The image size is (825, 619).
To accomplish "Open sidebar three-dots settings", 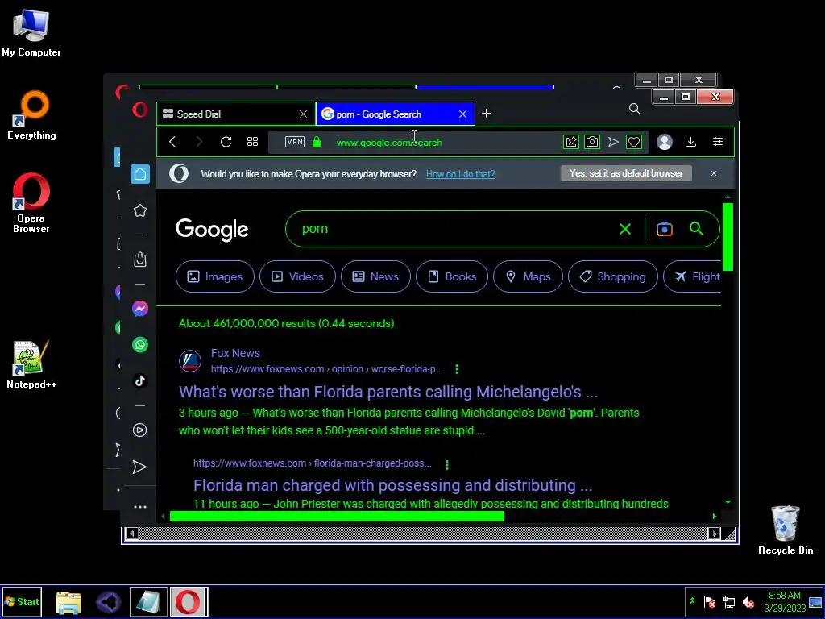I will coord(140,507).
